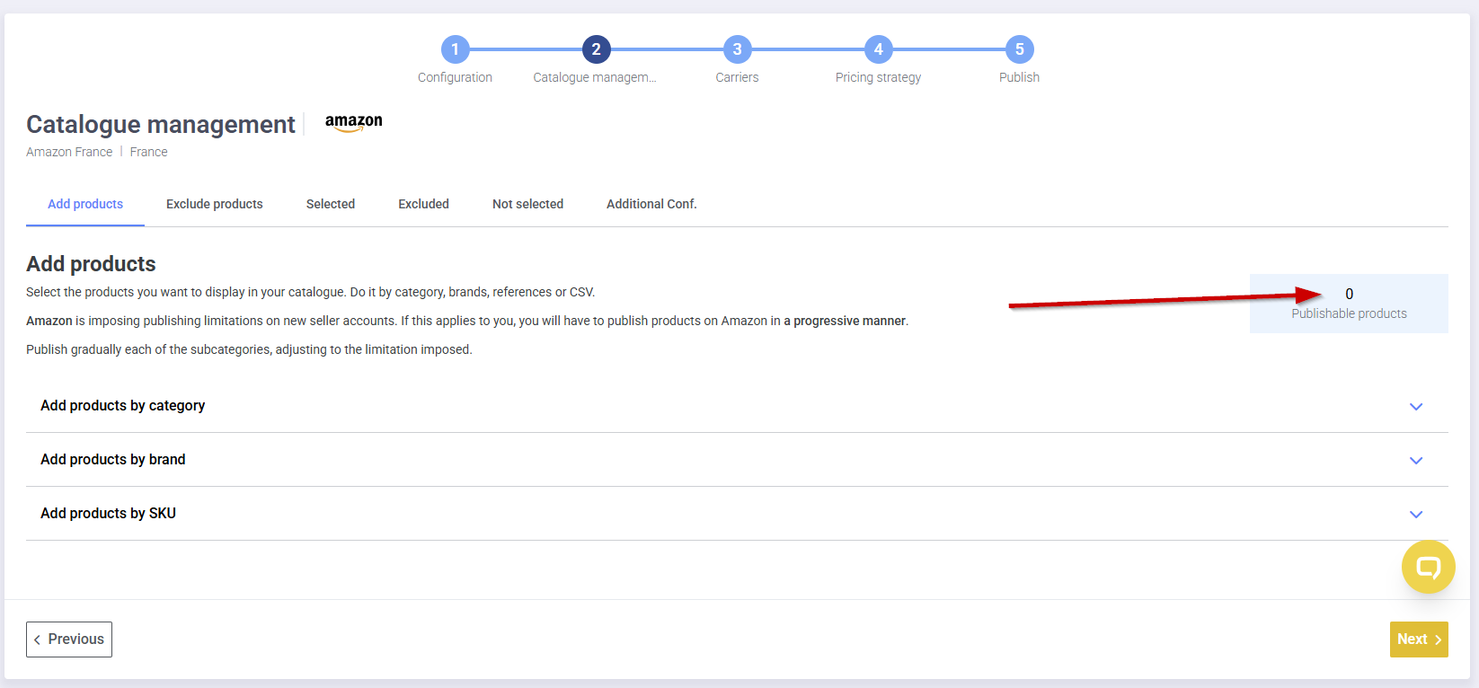Jump to step 3 Carriers circle
The height and width of the screenshot is (688, 1479).
click(x=737, y=49)
